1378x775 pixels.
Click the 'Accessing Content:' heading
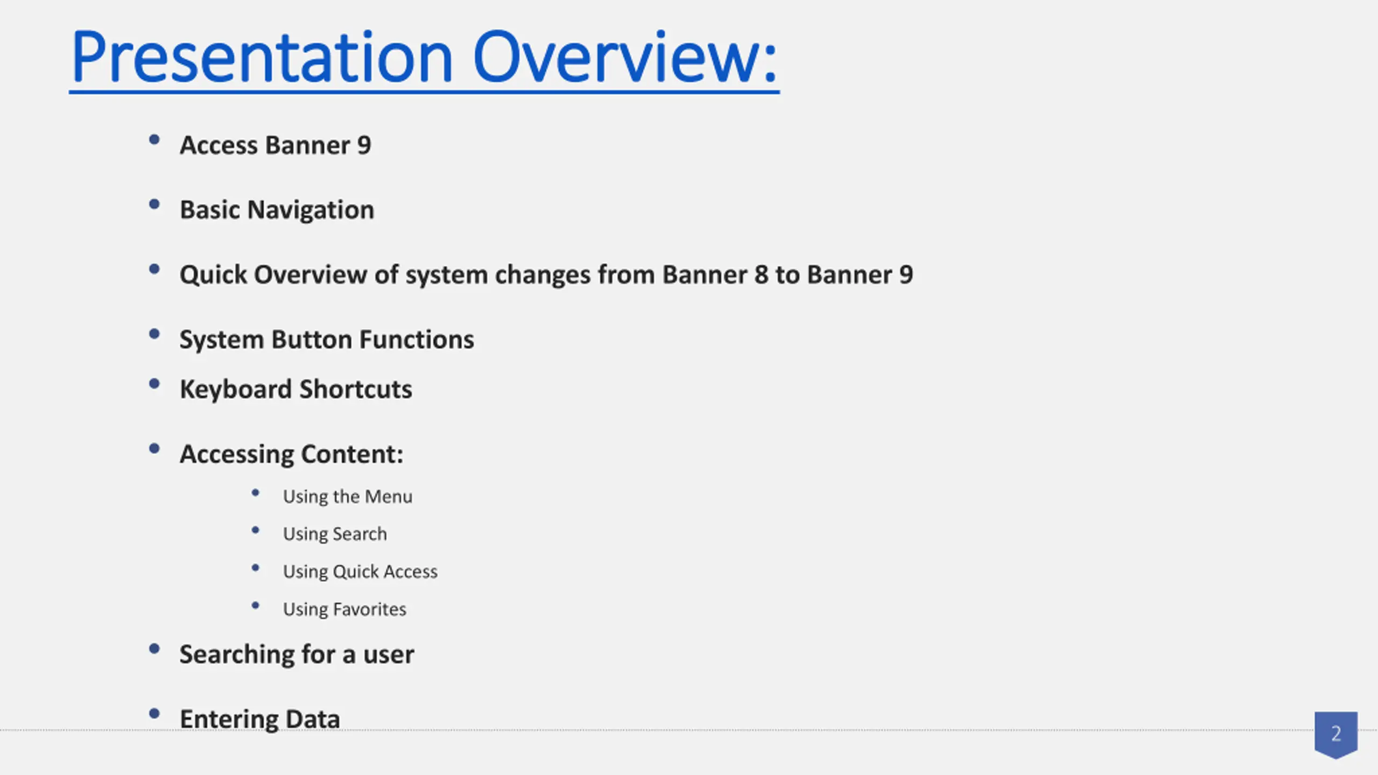click(x=291, y=455)
